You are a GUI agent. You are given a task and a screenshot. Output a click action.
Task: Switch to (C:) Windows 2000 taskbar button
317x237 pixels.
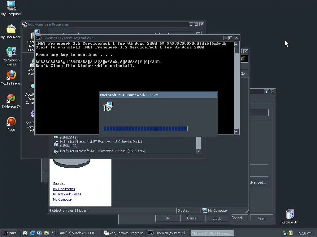coord(80,233)
